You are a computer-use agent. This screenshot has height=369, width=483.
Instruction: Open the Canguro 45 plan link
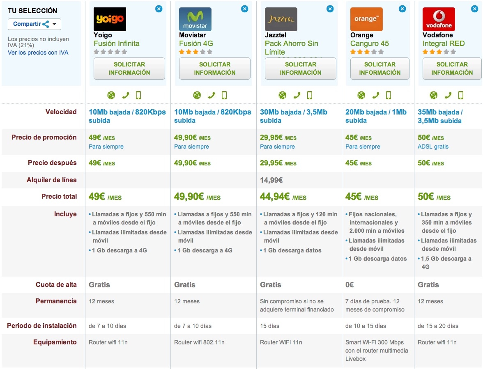click(369, 44)
